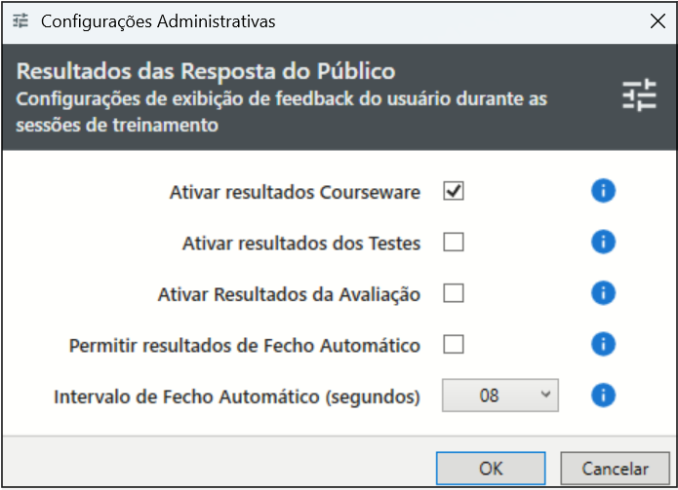
Task: Uncheck the Ativar resultados Courseware checkbox
Action: tap(454, 192)
